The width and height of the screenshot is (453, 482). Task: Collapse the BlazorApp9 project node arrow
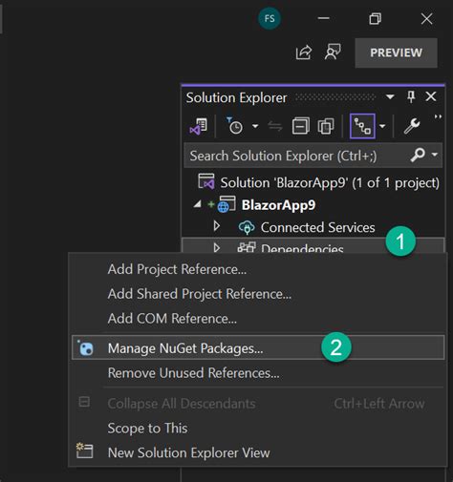(198, 204)
